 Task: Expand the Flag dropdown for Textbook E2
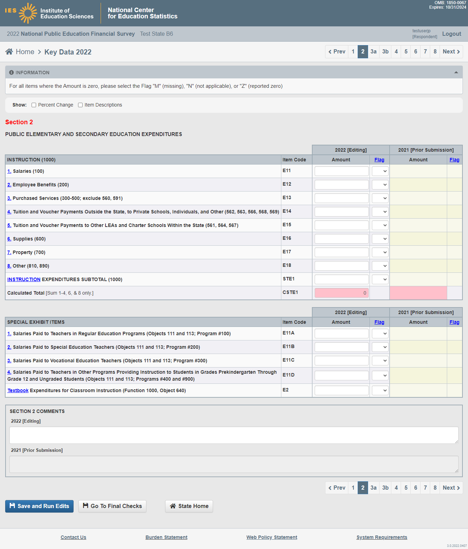click(x=380, y=390)
